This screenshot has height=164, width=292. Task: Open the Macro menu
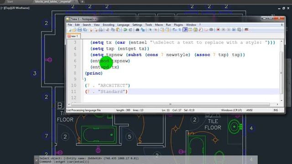click(x=159, y=25)
